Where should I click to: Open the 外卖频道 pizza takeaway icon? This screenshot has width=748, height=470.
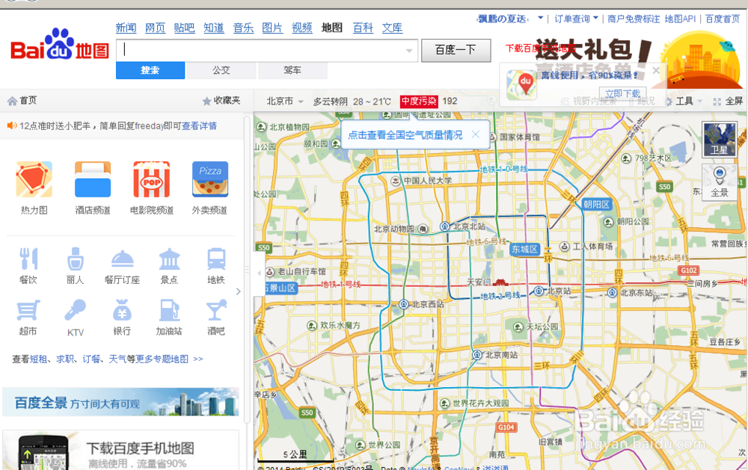click(210, 179)
